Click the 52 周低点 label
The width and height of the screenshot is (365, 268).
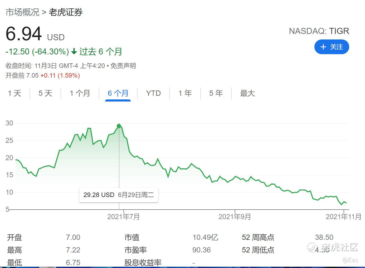tap(258, 250)
